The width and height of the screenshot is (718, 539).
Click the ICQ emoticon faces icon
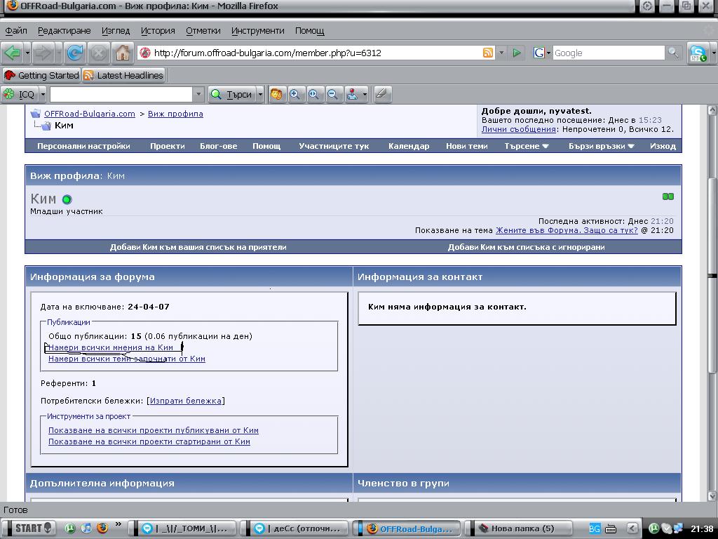(276, 95)
